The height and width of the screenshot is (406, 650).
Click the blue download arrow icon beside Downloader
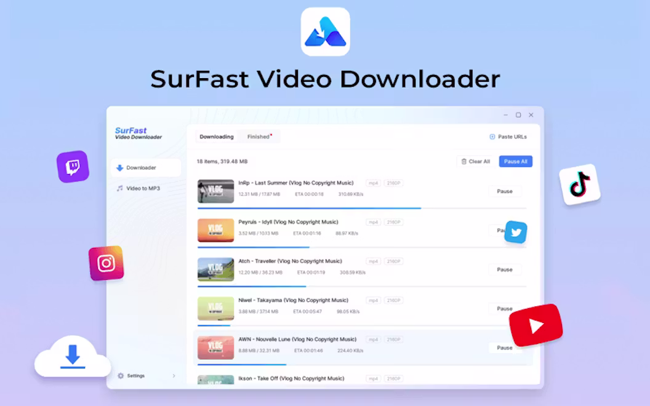point(120,168)
